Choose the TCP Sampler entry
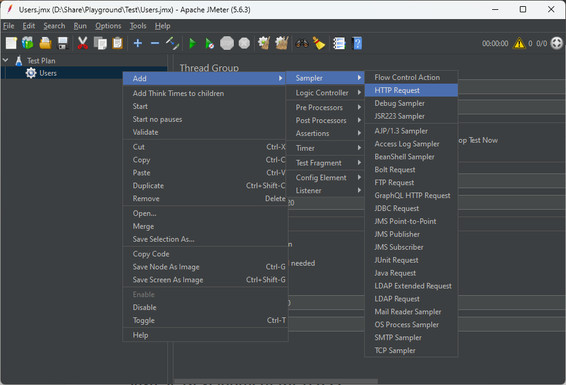Viewport: 566px width, 385px height. click(411, 351)
